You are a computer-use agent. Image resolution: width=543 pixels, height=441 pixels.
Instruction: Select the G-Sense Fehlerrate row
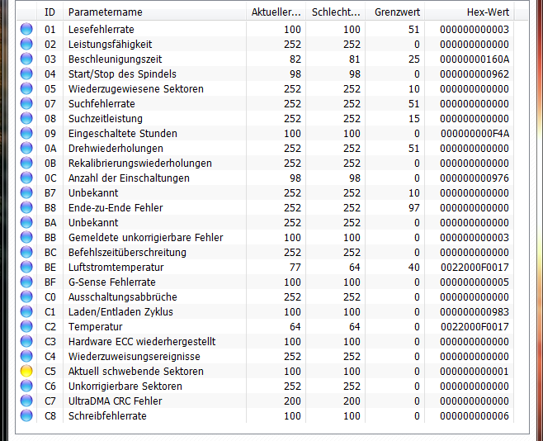coord(265,282)
